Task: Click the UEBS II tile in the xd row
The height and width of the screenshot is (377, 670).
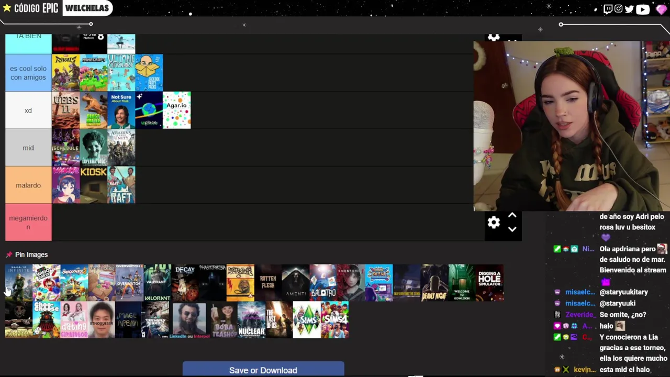Action: tap(65, 110)
